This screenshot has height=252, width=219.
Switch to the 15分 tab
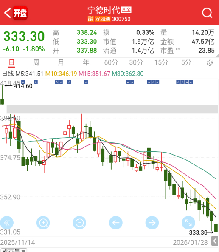click(x=161, y=62)
